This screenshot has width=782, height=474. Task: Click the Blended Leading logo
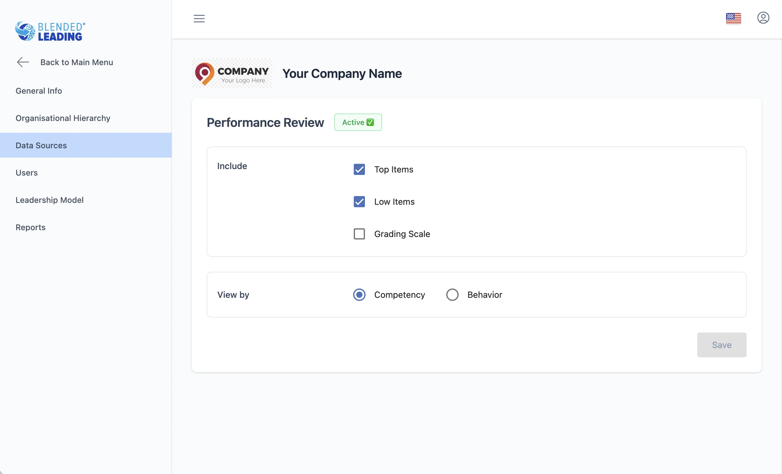click(x=50, y=31)
